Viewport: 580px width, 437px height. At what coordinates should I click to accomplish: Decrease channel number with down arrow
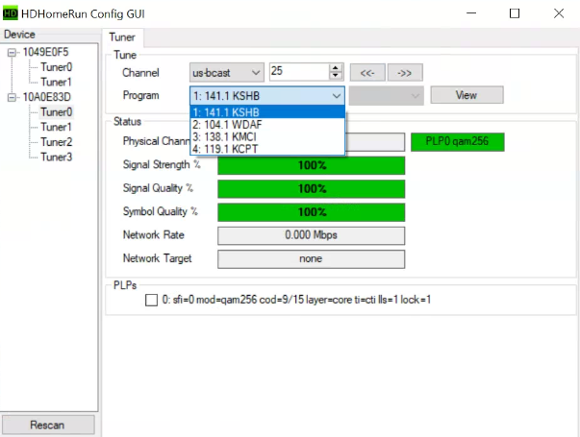tap(335, 76)
